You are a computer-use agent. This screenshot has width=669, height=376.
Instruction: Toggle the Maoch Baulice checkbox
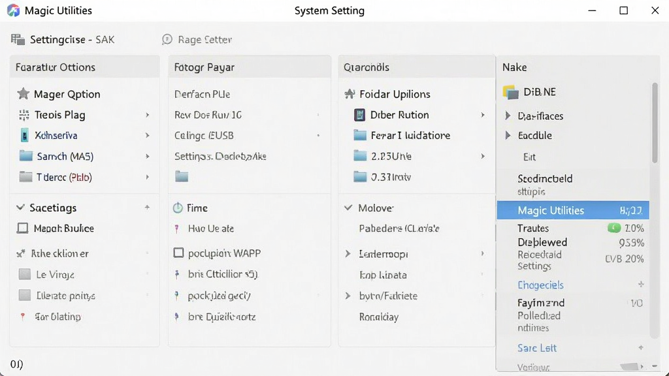(23, 228)
